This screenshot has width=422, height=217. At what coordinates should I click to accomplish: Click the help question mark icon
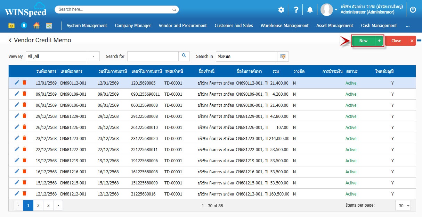point(296,10)
